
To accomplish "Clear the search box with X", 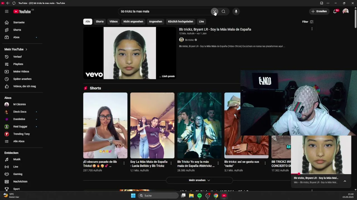I will point(214,11).
